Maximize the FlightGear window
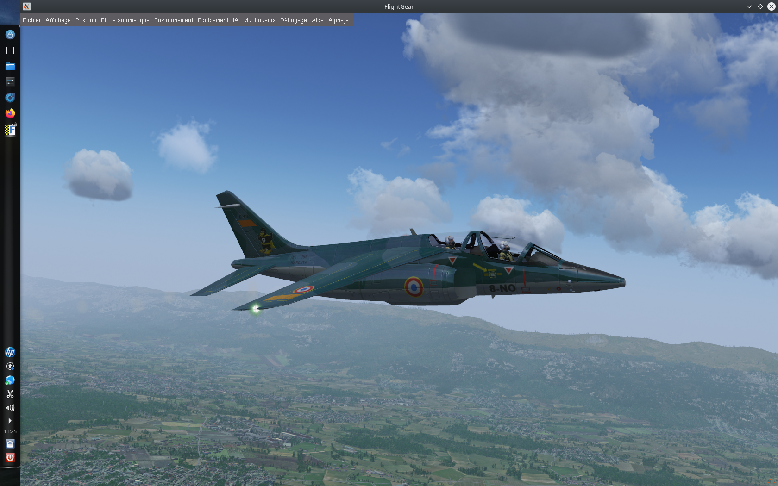 (x=760, y=6)
